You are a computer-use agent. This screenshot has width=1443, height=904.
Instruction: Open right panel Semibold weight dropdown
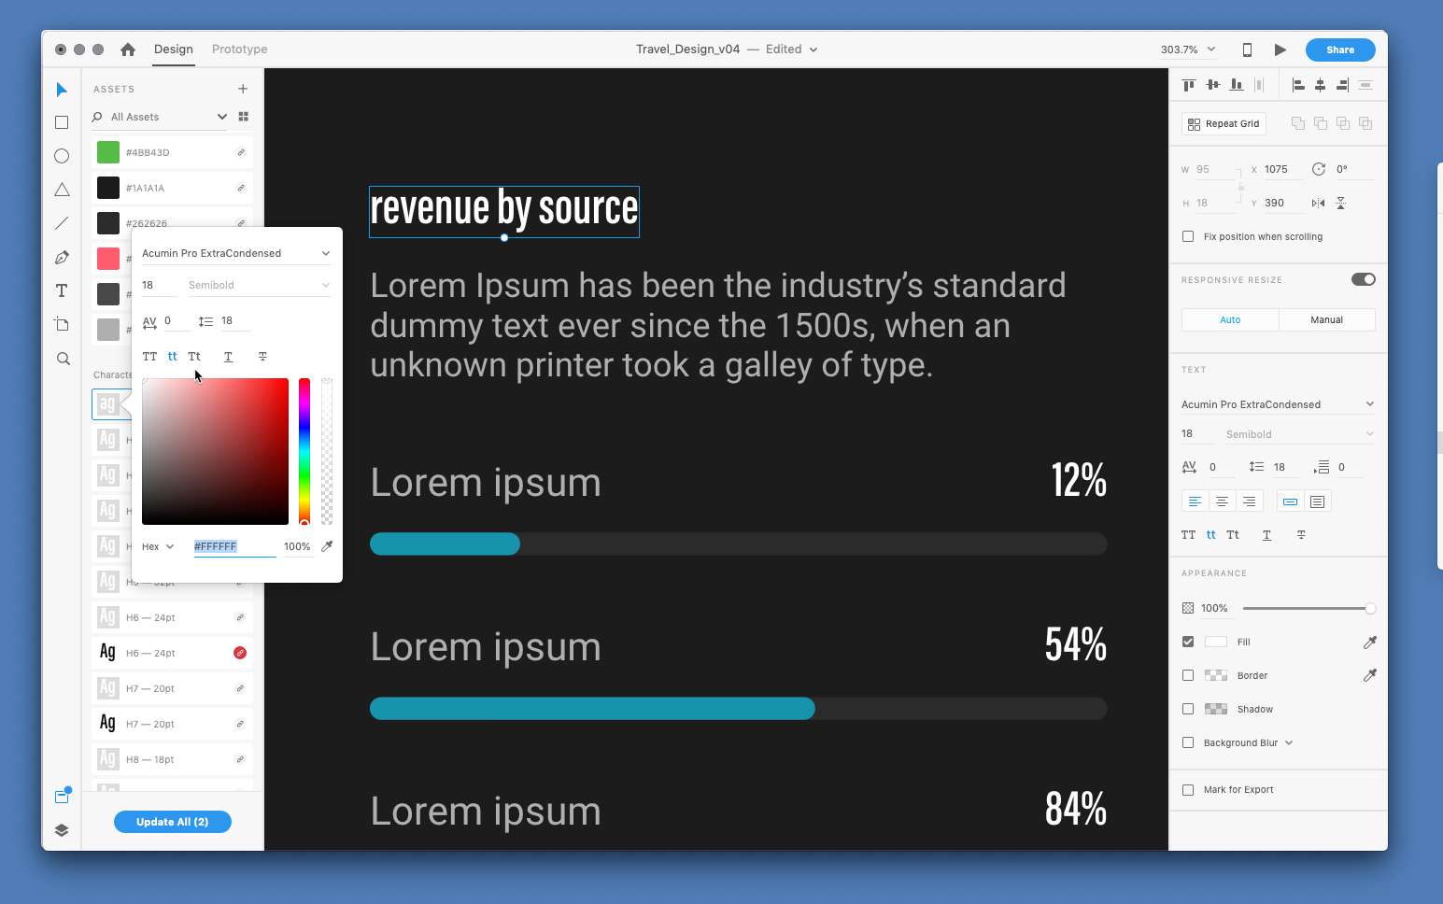click(x=1370, y=433)
